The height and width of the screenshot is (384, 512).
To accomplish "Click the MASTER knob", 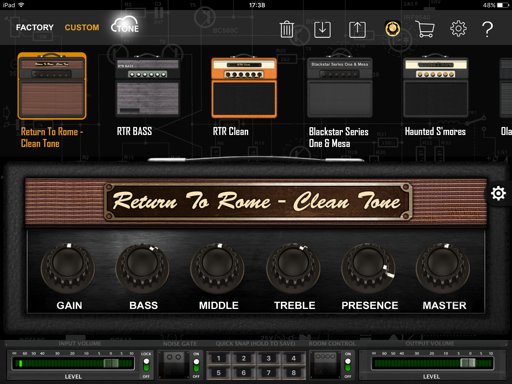I will coord(443,268).
